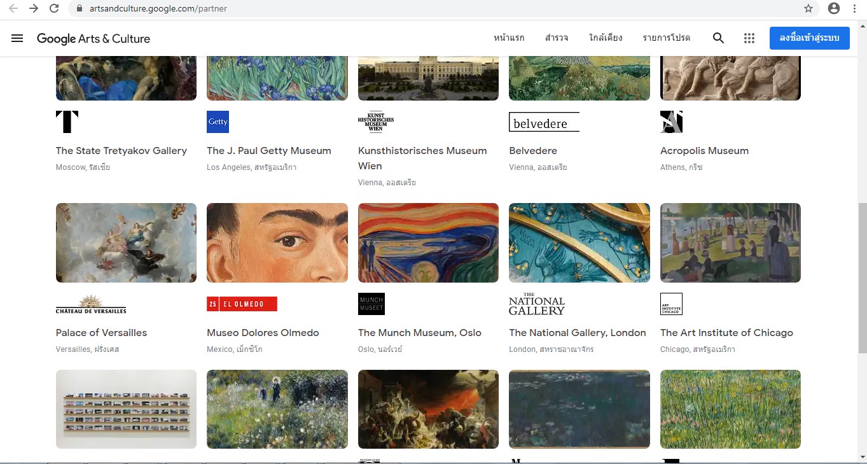Open the Belvedere title link
Image resolution: width=867 pixels, height=464 pixels.
pyautogui.click(x=533, y=151)
